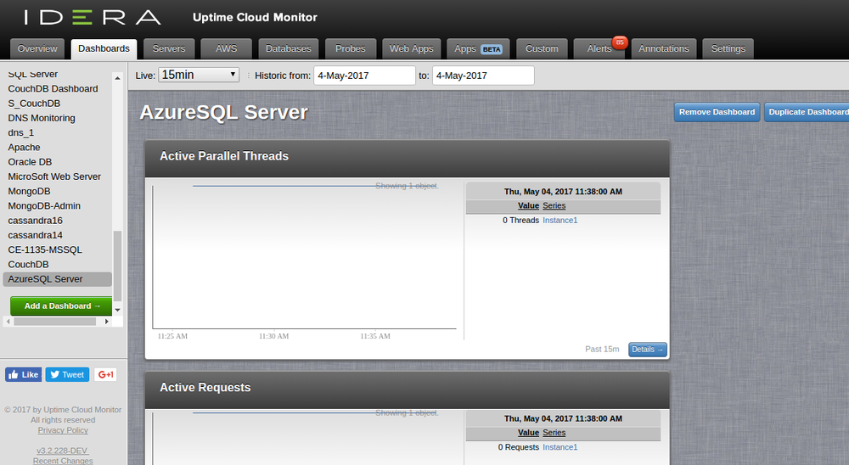Open the Live 15min interval dropdown
The width and height of the screenshot is (849, 465).
click(x=199, y=75)
